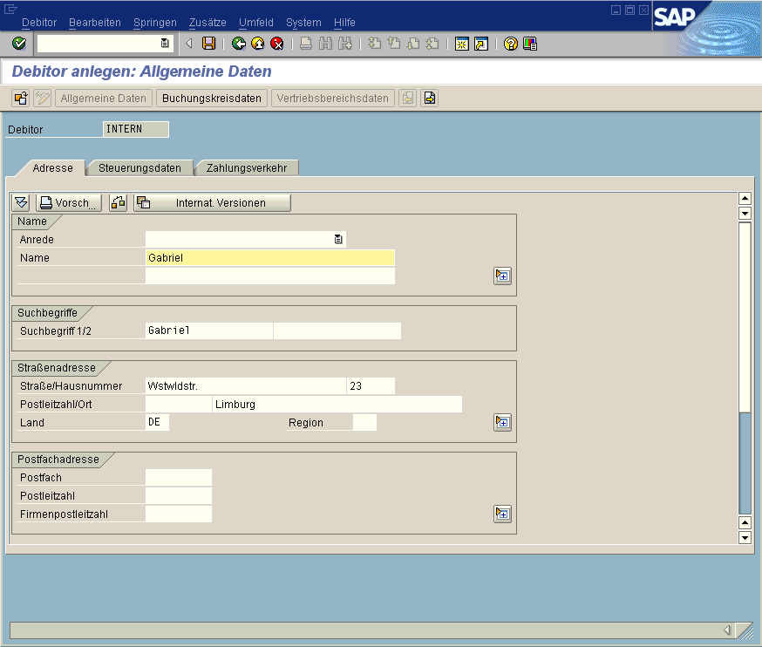Click the Firmenpostleitzahl input field

tap(179, 514)
